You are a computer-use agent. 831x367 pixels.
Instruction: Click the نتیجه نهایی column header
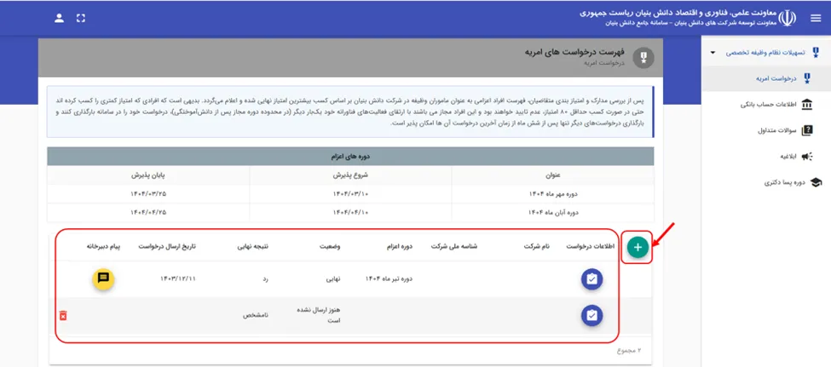253,247
